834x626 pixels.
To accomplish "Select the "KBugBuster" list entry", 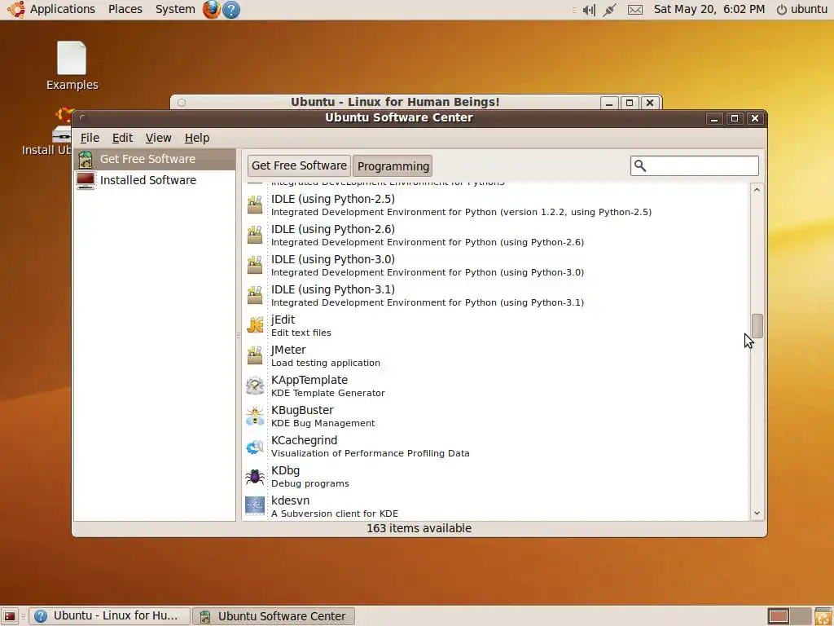I will [495, 417].
